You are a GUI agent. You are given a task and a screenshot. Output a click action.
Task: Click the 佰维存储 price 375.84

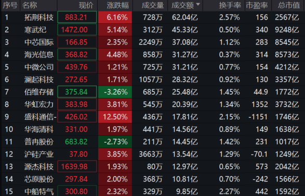(x=77, y=92)
